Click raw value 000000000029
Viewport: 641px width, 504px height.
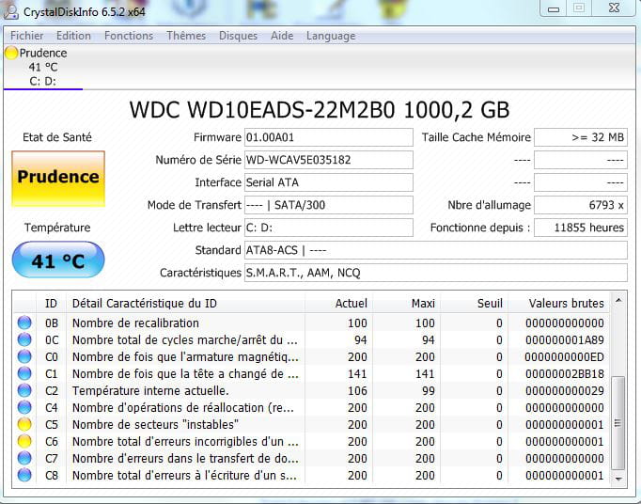point(565,390)
